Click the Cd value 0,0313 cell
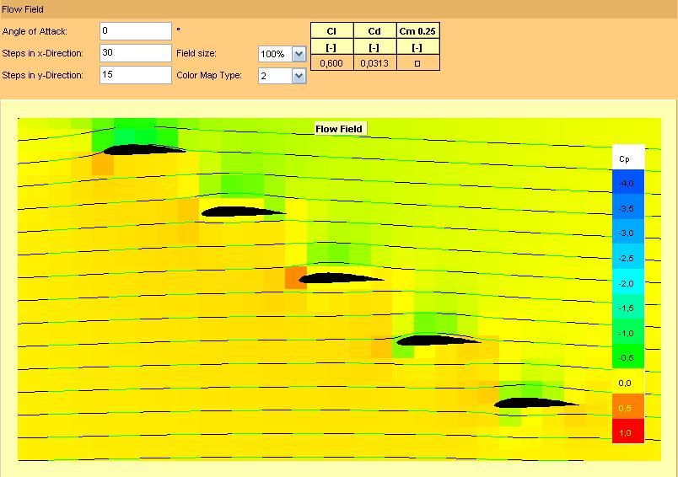This screenshot has height=477, width=678. (374, 63)
